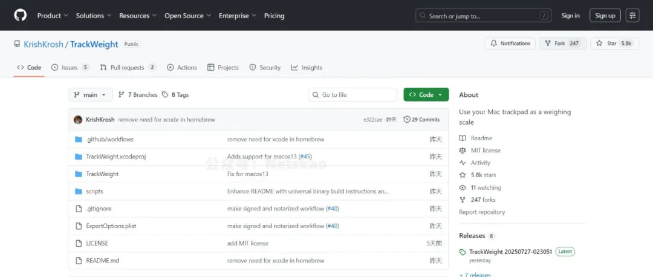
Task: Click the watching eye icon
Action: tap(463, 187)
